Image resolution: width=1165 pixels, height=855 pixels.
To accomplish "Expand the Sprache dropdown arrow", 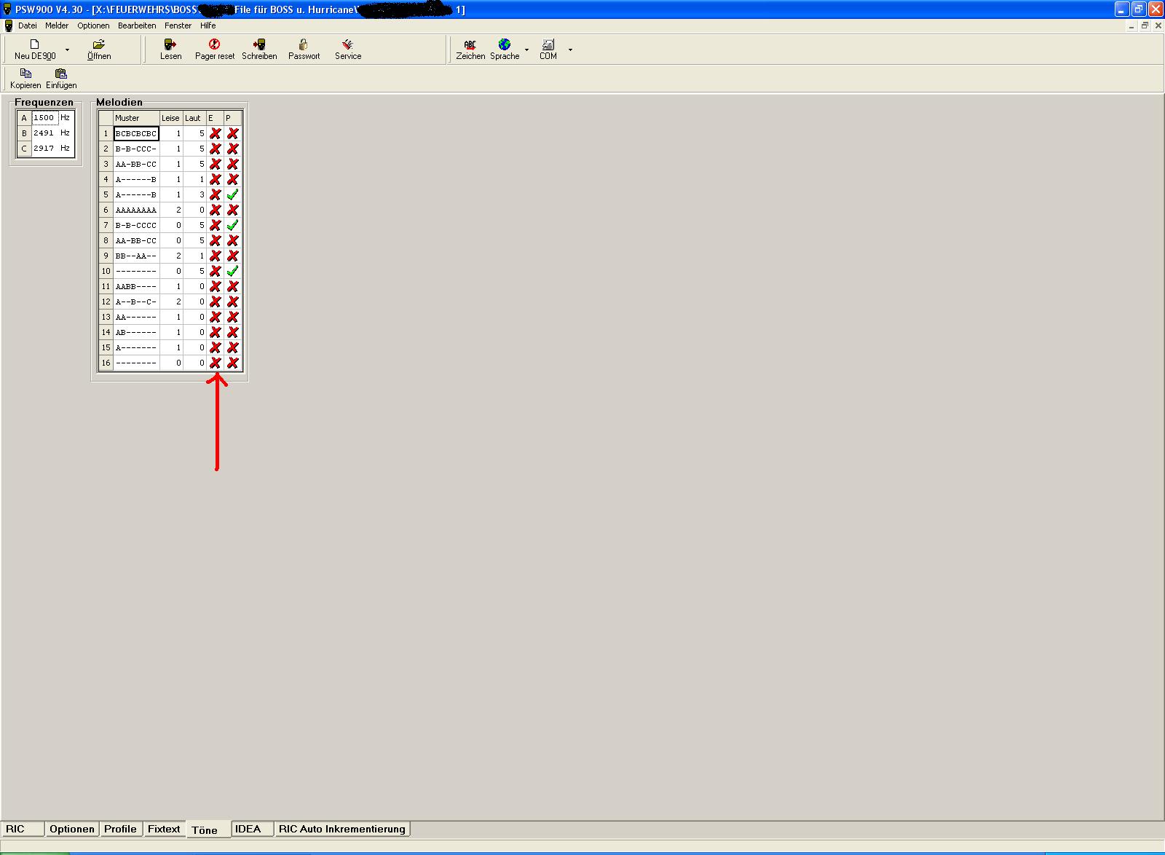I will pos(526,50).
